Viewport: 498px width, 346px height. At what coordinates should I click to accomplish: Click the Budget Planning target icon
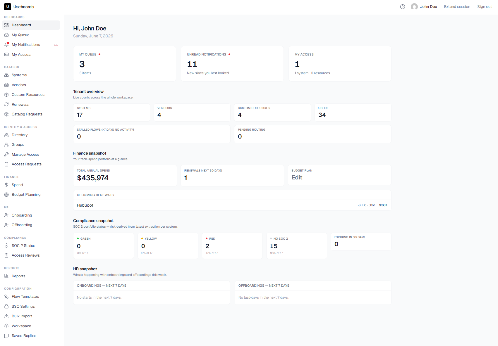6,195
